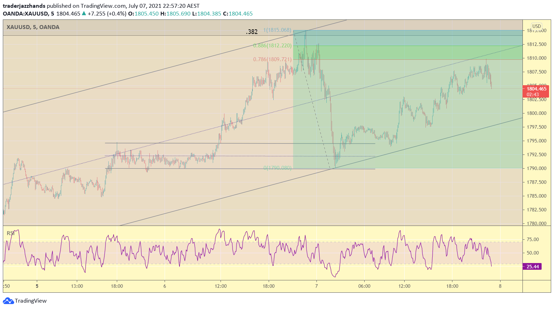Click the RSI indicator label
The width and height of the screenshot is (554, 309).
pos(11,233)
